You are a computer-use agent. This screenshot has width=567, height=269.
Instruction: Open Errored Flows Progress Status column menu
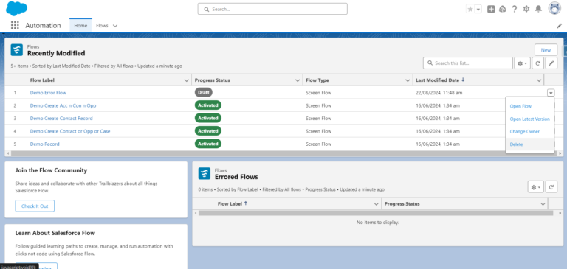(543, 204)
